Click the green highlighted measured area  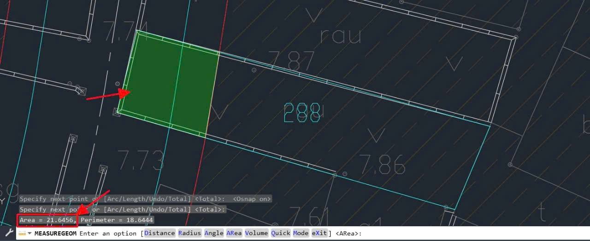point(169,85)
